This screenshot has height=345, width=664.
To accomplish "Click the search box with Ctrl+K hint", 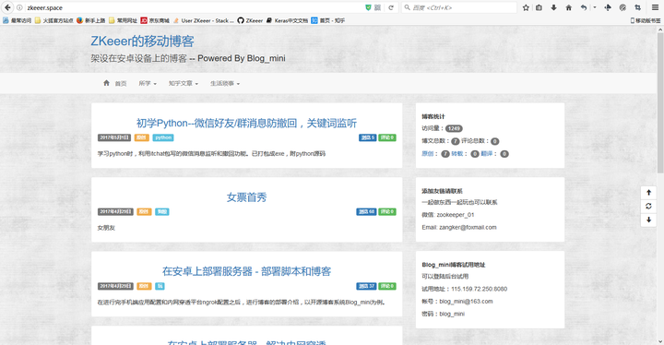I will 459,7.
